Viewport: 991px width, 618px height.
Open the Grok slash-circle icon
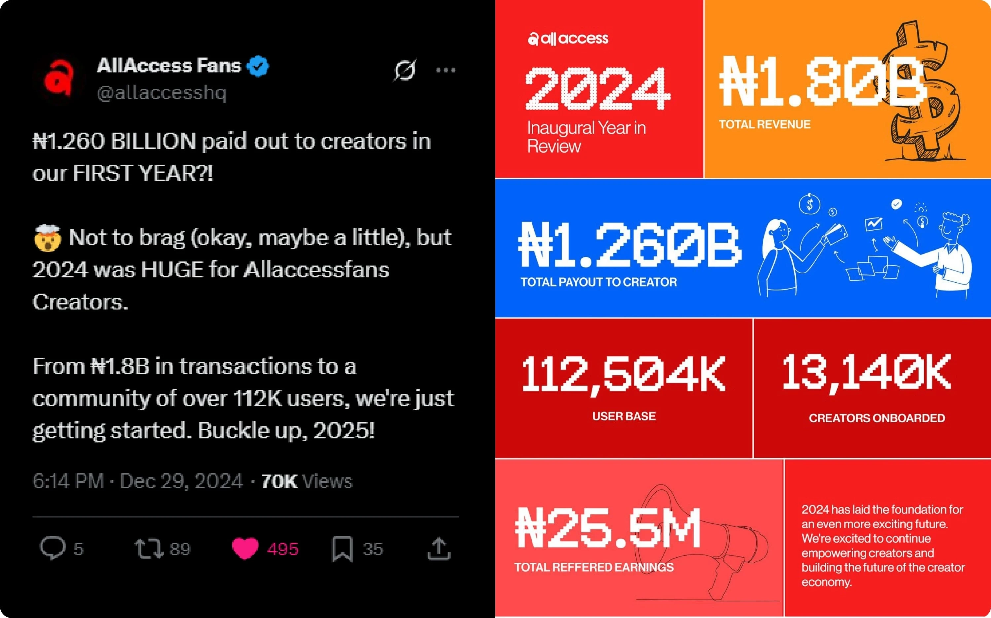point(405,70)
